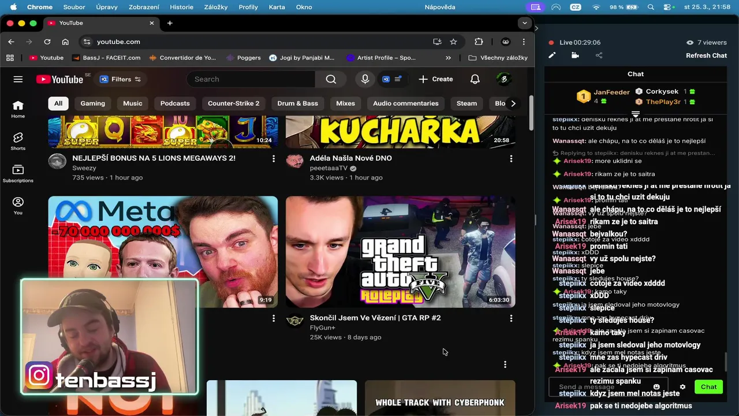Open the Zobrazení menu

pos(144,7)
